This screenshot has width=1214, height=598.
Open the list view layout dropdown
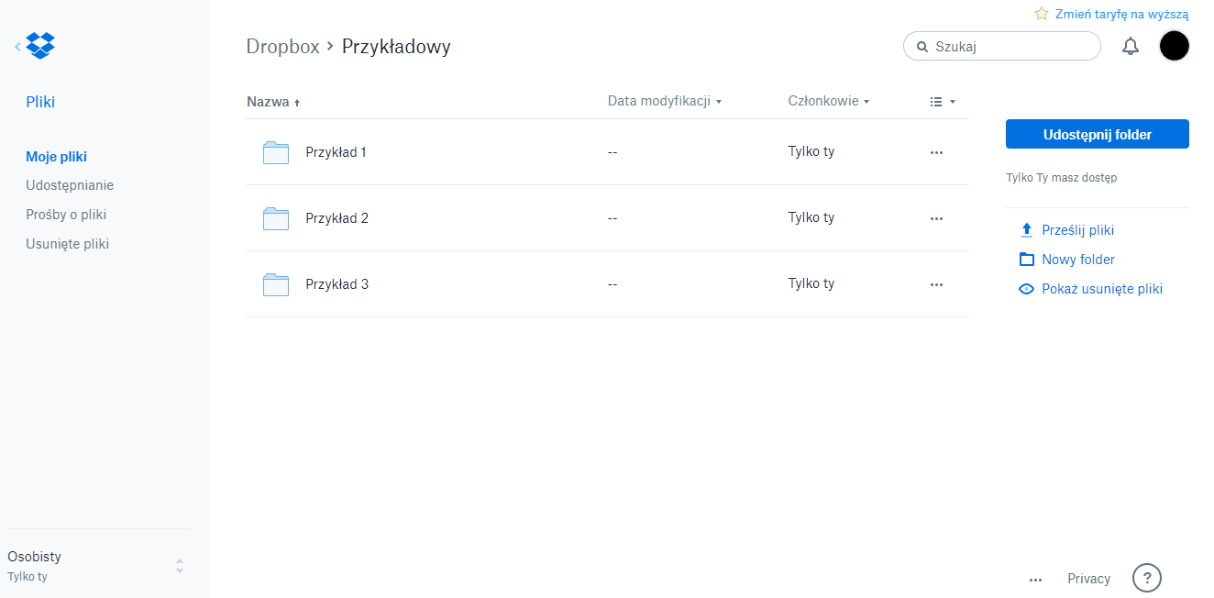coord(943,102)
